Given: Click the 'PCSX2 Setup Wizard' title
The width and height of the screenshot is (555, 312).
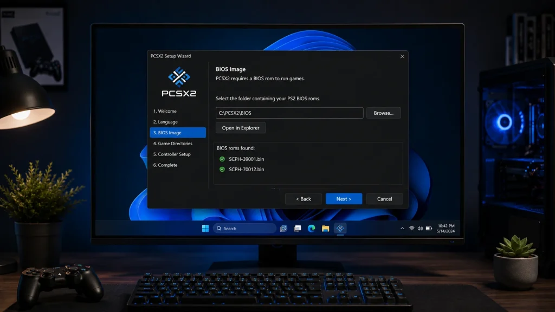Looking at the screenshot, I should pyautogui.click(x=171, y=56).
